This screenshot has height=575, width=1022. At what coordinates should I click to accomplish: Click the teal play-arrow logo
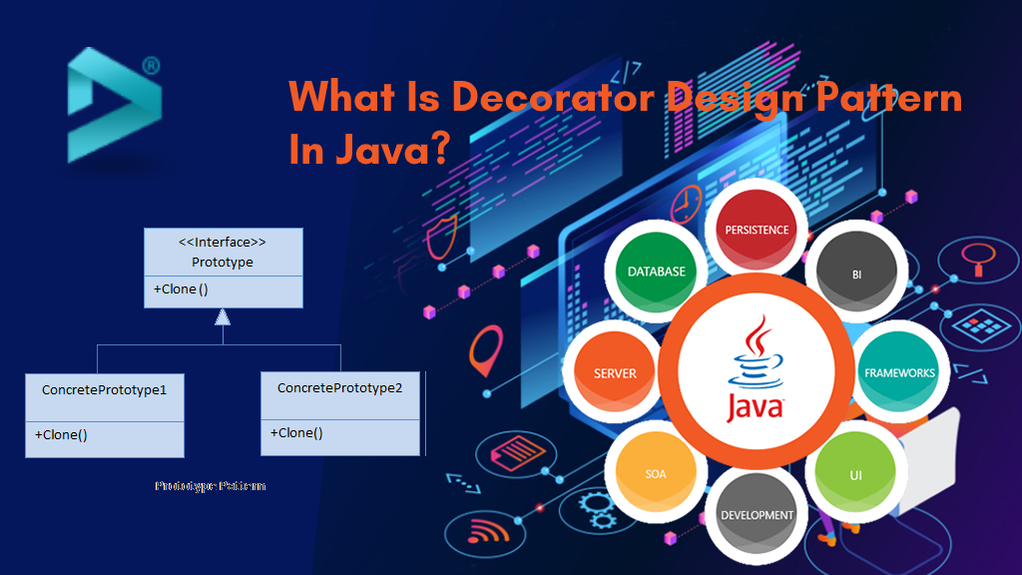coord(115,105)
